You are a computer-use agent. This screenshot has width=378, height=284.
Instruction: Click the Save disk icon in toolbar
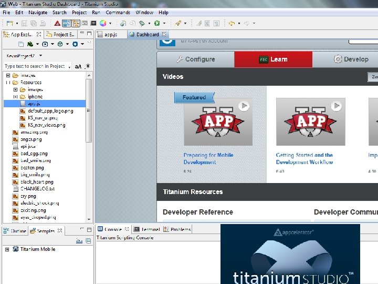pos(24,24)
